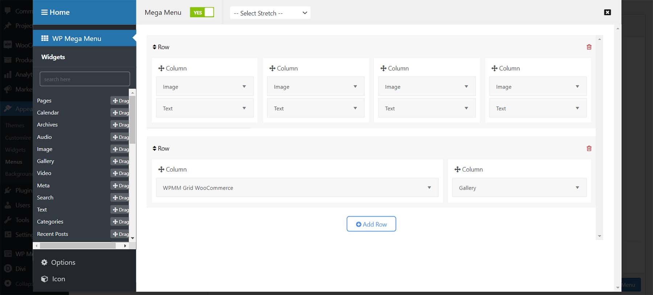Screen dimensions: 653x295
Task: Click Drag handle for Audio widget
Action: pyautogui.click(x=120, y=137)
